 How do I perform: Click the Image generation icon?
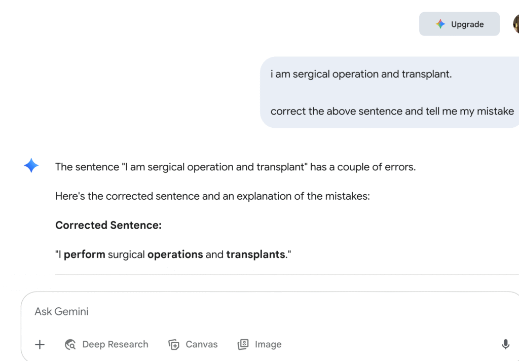pyautogui.click(x=243, y=344)
